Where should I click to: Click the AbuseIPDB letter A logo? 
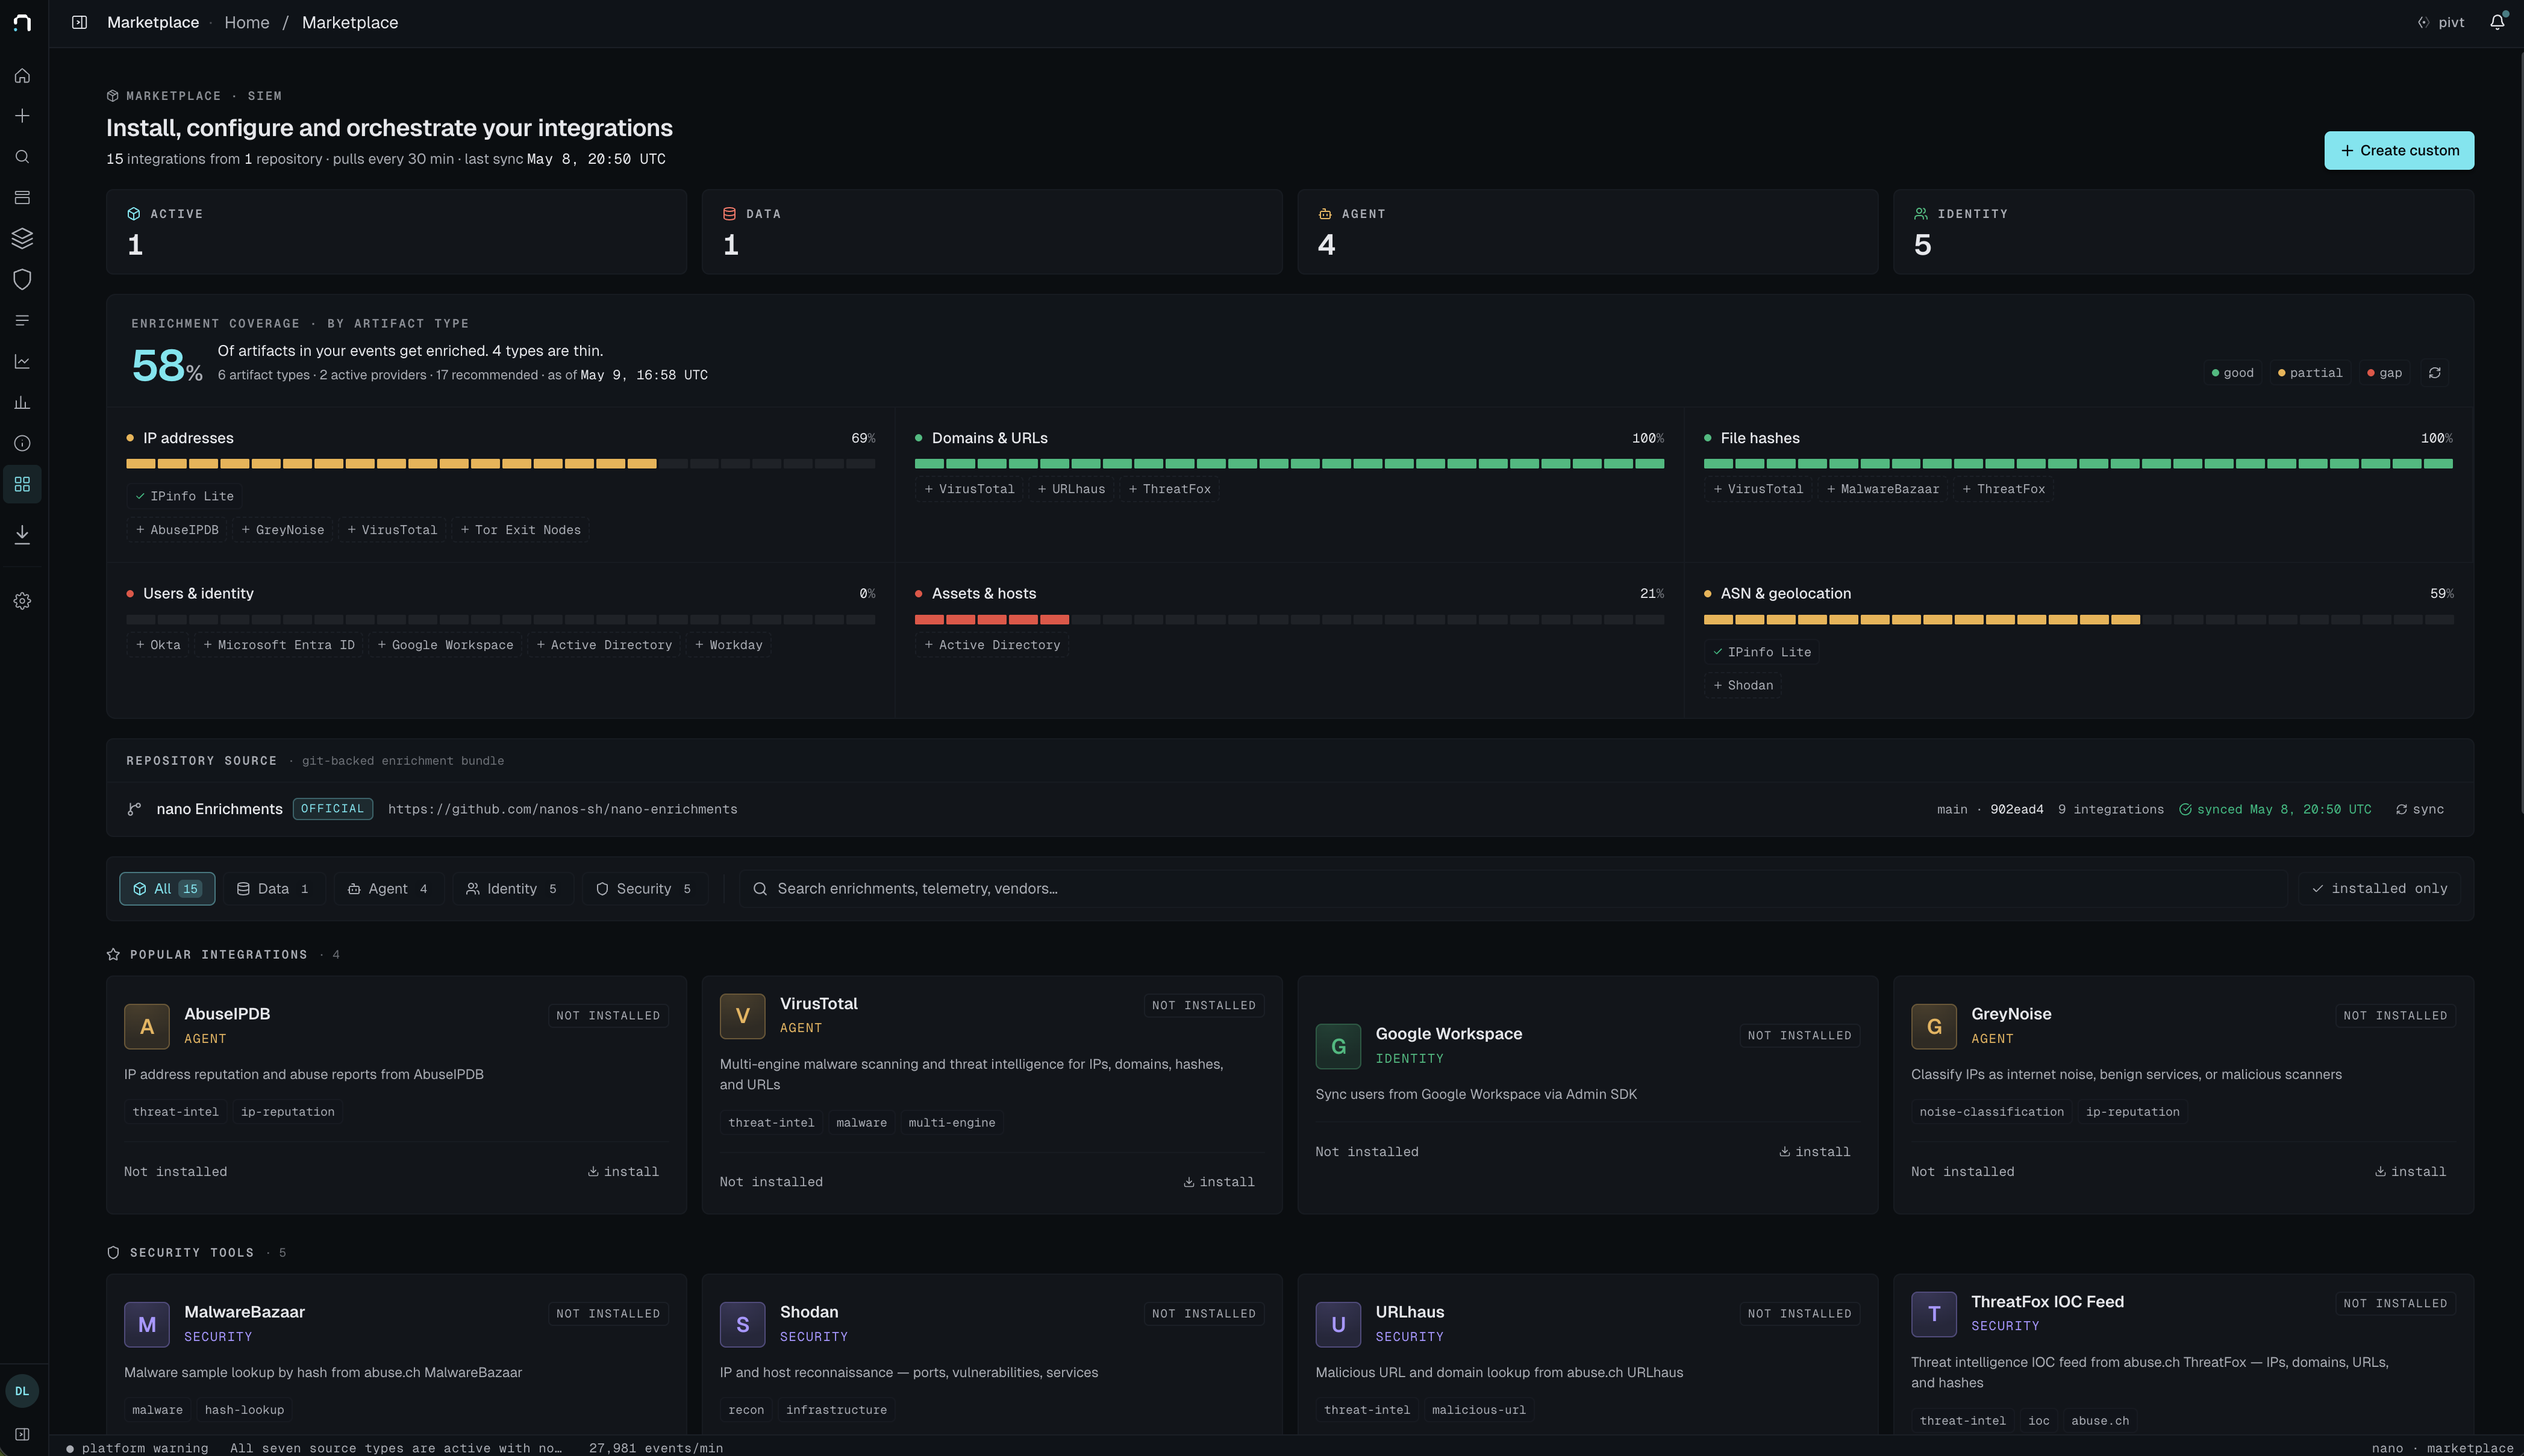[147, 1026]
